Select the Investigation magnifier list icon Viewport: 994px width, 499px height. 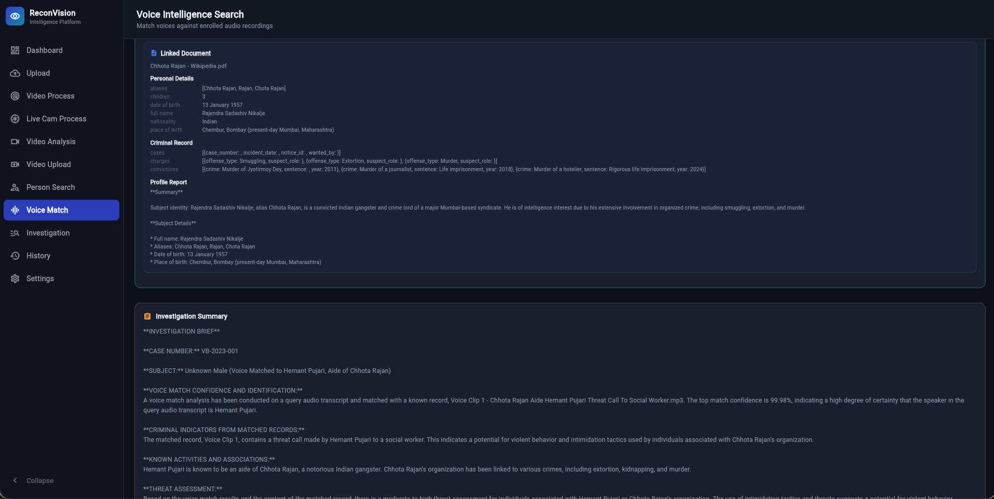coord(15,233)
